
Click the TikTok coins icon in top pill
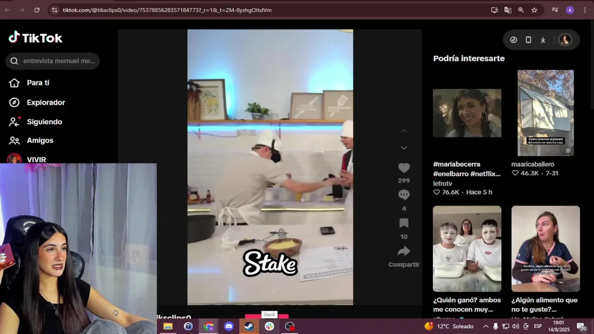click(513, 40)
